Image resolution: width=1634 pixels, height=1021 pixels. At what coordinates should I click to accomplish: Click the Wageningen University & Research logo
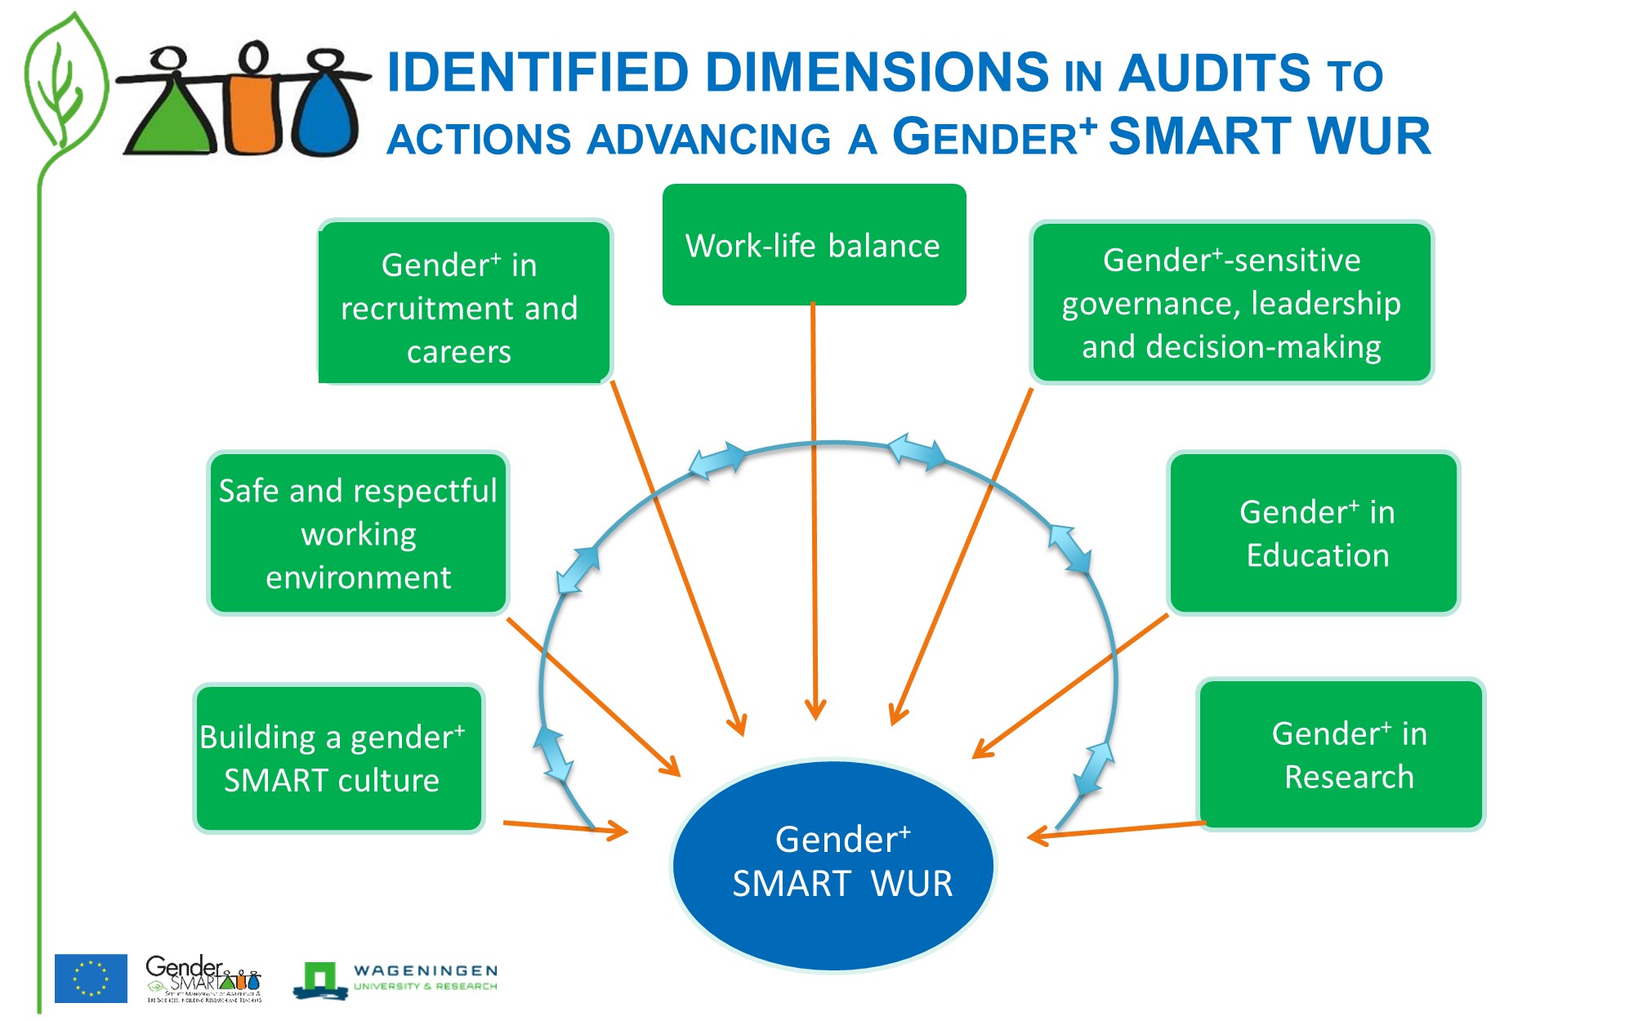395,979
